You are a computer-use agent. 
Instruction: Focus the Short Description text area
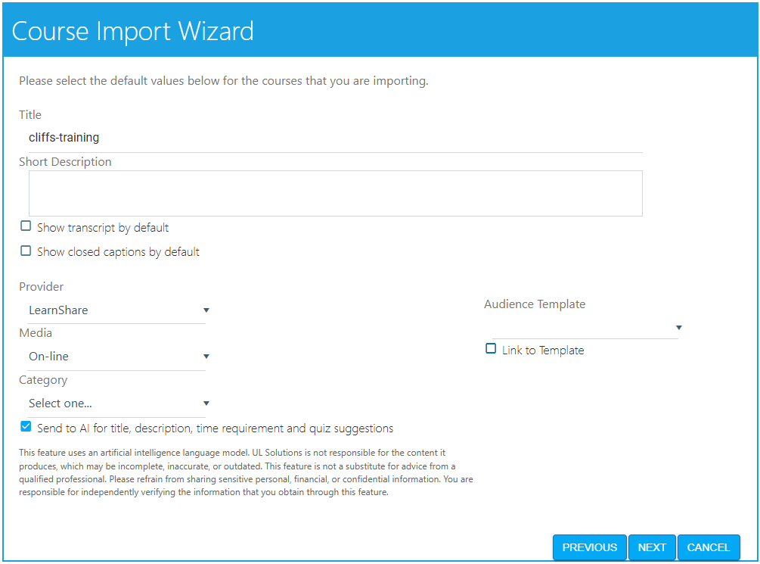click(335, 193)
